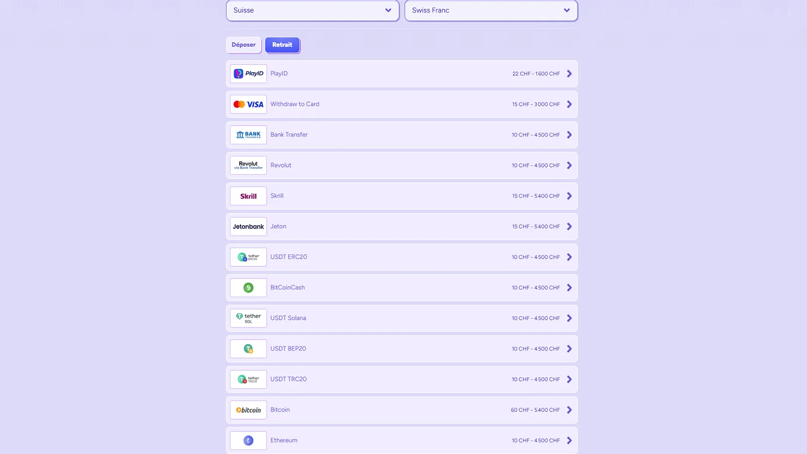Click the tether SOL logo
The image size is (807, 454).
pos(248,318)
